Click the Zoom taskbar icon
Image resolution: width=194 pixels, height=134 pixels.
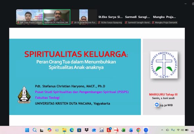[x=146, y=130]
